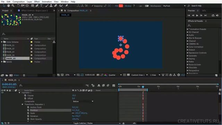Select the Selection arrow tool
This screenshot has width=222, height=125.
coord(4,6)
